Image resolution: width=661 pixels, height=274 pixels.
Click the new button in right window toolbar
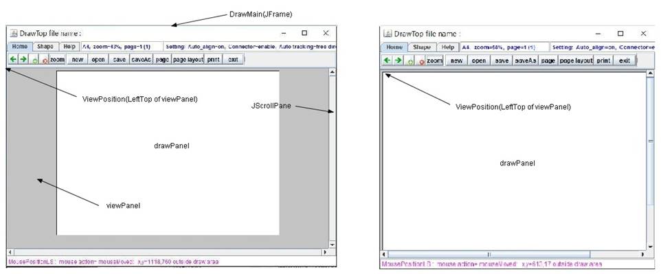pos(456,60)
